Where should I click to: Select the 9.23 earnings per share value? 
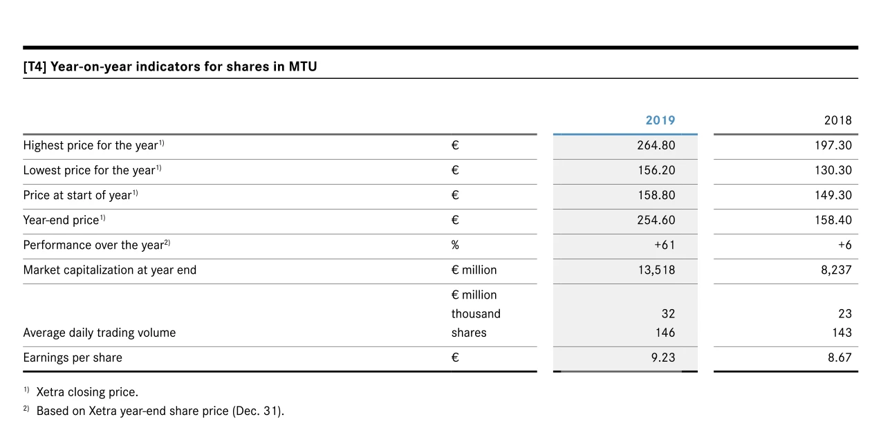coord(662,357)
